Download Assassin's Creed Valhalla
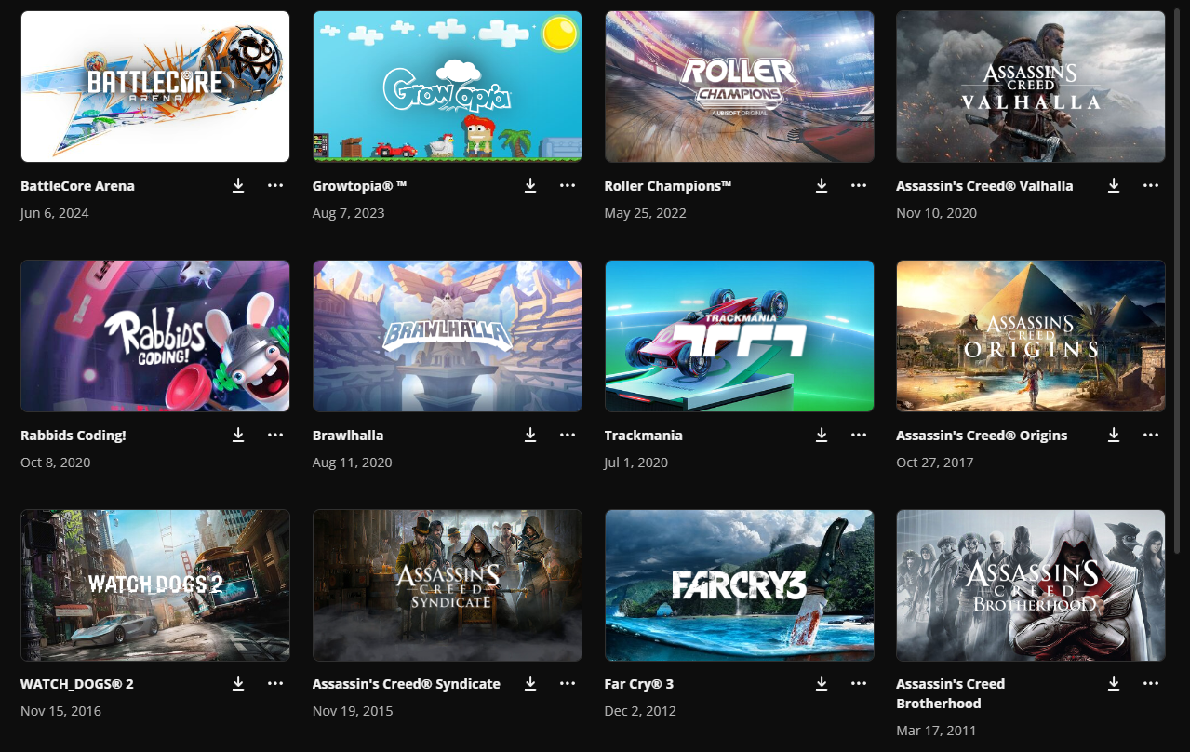 1114,186
